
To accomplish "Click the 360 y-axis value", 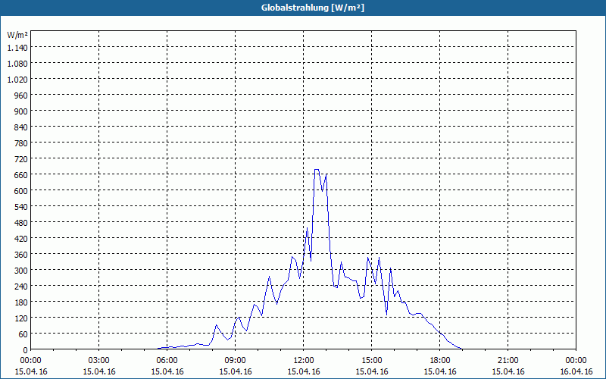I will (x=21, y=255).
